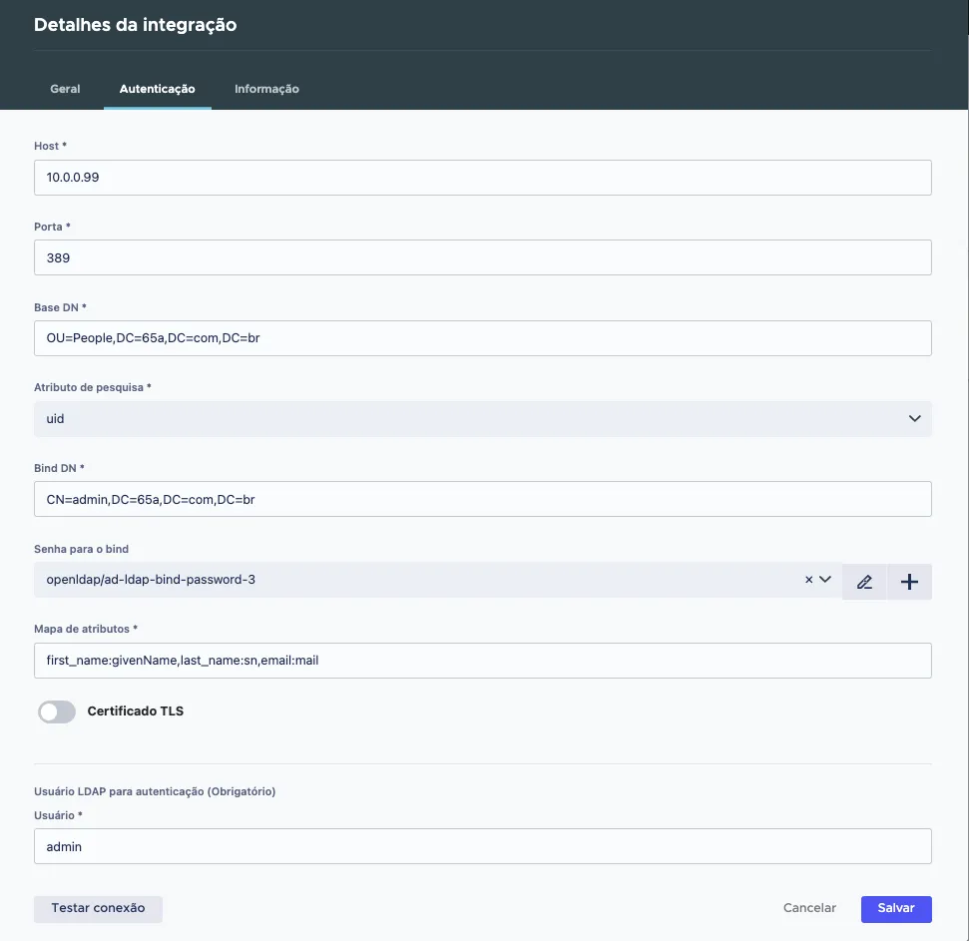
Task: Edit the Mapa de atributos field
Action: (483, 661)
